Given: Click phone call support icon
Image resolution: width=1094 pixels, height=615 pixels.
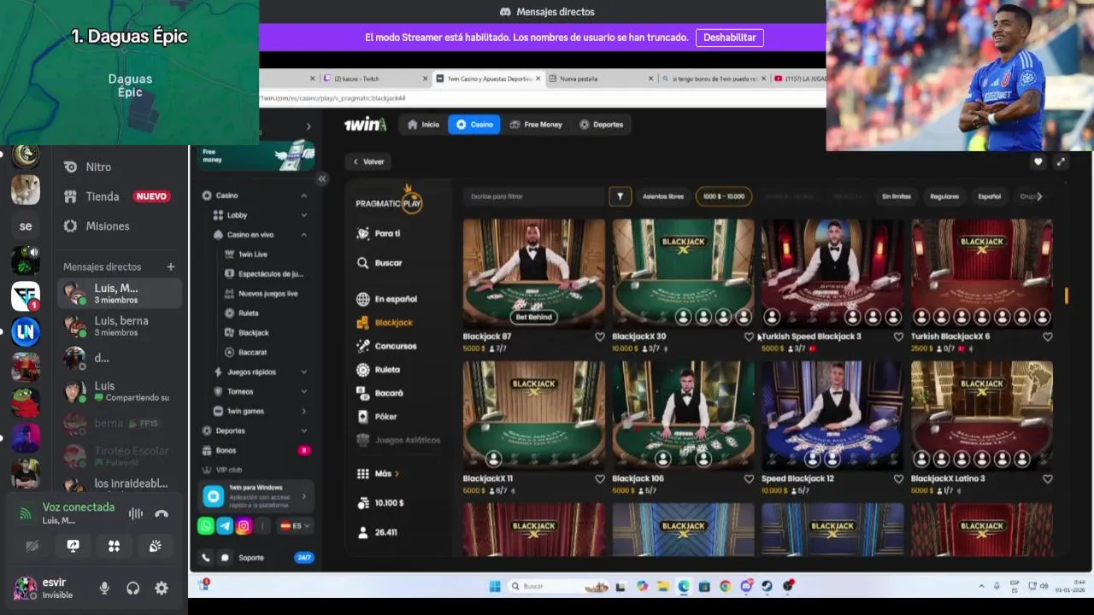Looking at the screenshot, I should coord(206,558).
